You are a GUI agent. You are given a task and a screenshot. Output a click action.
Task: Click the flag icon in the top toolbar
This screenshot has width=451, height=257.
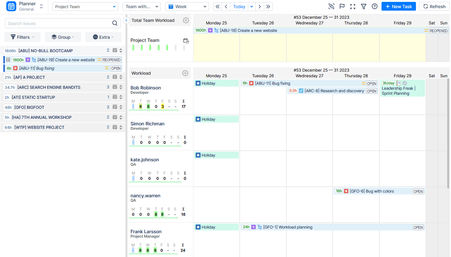coord(342,6)
